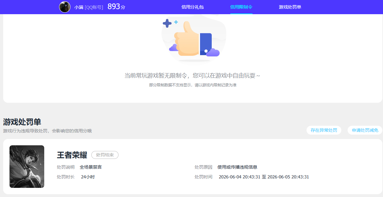Click the 申请处罚减免 button
This screenshot has height=197, width=383.
[x=365, y=130]
